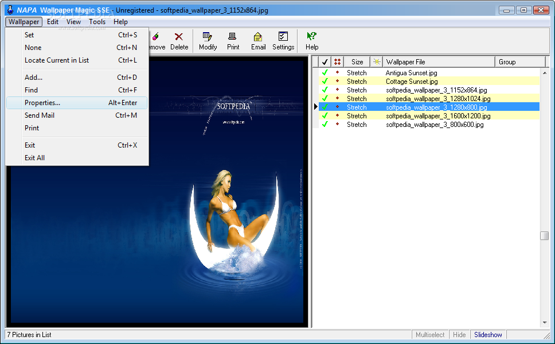Click the Remove toolbar button
The image size is (555, 344).
[x=157, y=41]
